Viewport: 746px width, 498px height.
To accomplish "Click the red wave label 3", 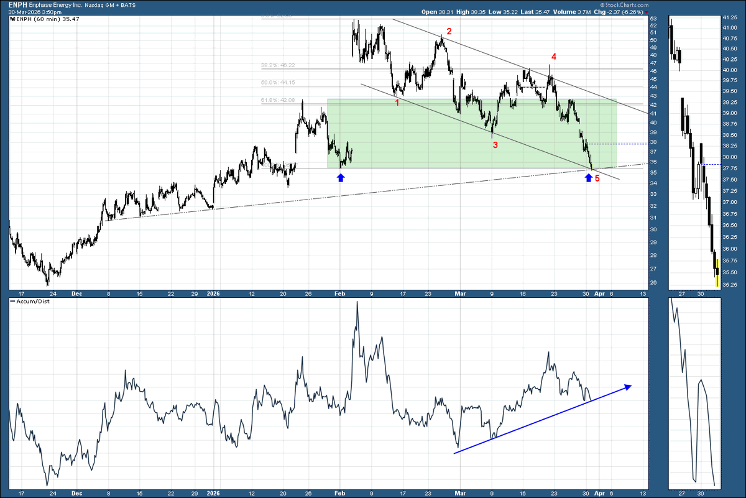I will point(495,145).
